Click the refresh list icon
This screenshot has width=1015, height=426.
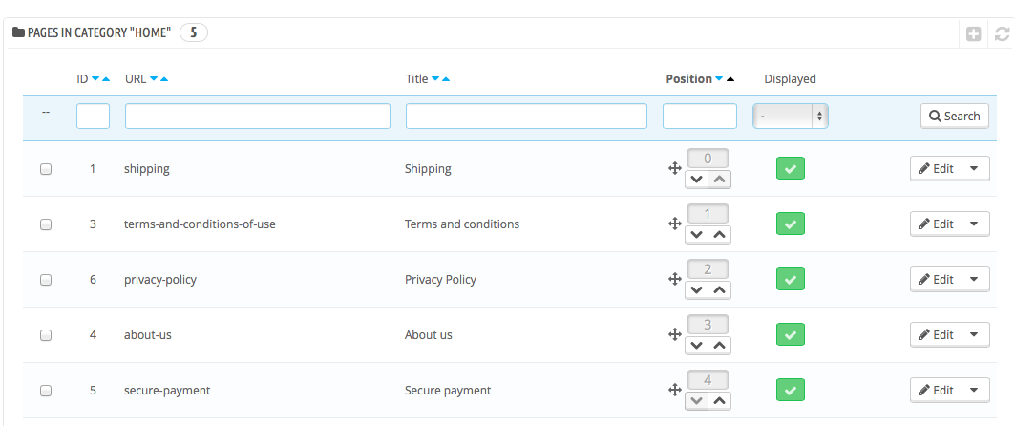[x=1002, y=33]
